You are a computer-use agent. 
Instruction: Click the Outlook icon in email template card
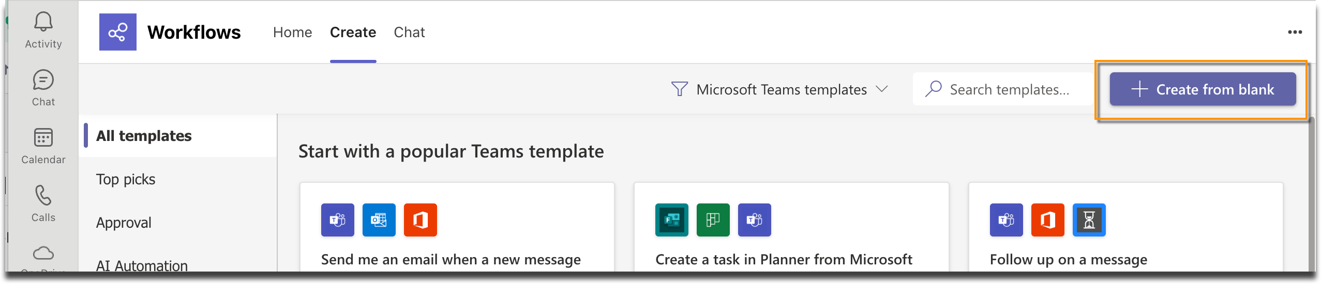[379, 220]
